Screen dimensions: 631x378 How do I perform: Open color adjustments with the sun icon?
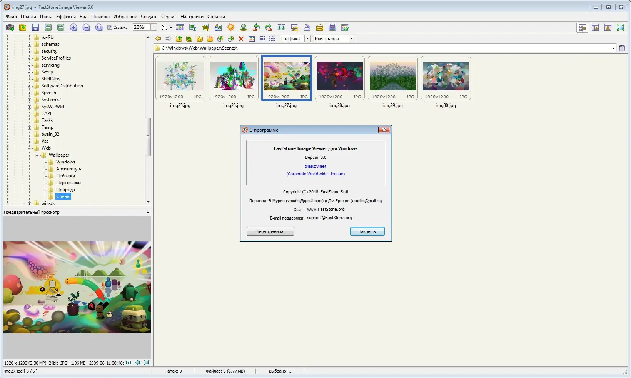pyautogui.click(x=231, y=27)
